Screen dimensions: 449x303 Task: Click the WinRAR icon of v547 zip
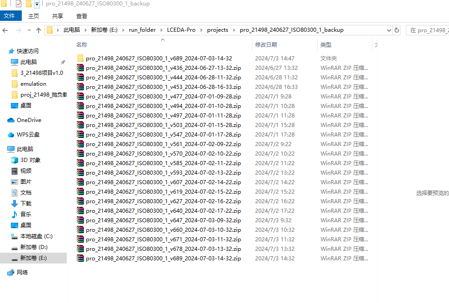coord(80,134)
